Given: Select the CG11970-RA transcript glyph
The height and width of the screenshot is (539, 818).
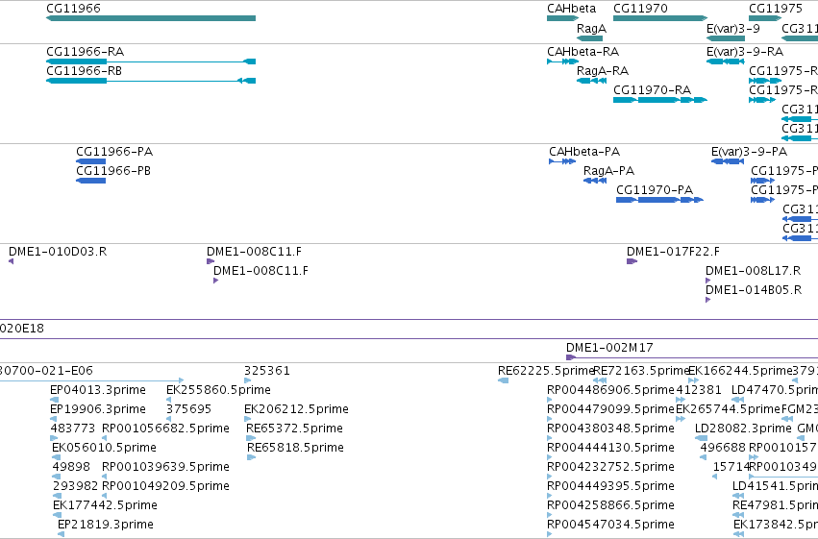Looking at the screenshot, I should point(660,100).
